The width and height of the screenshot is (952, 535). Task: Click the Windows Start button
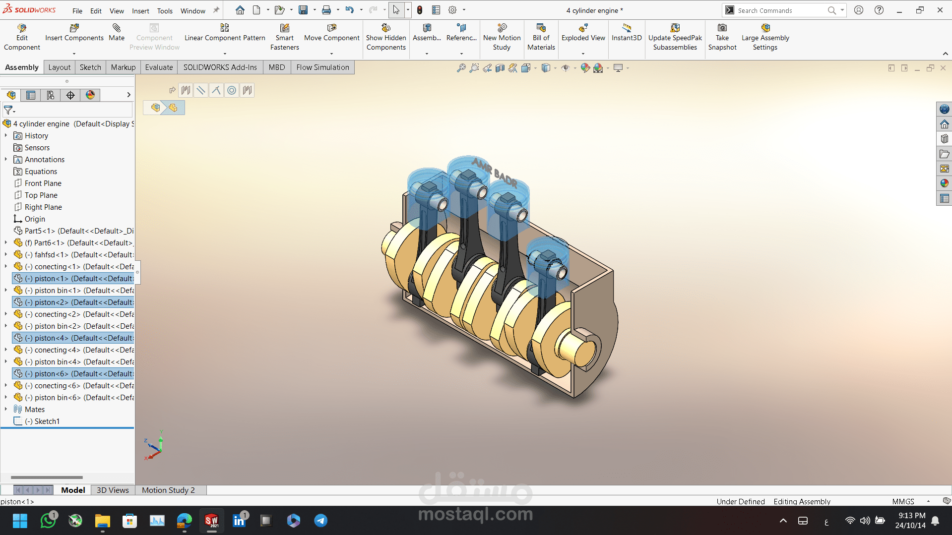point(20,521)
